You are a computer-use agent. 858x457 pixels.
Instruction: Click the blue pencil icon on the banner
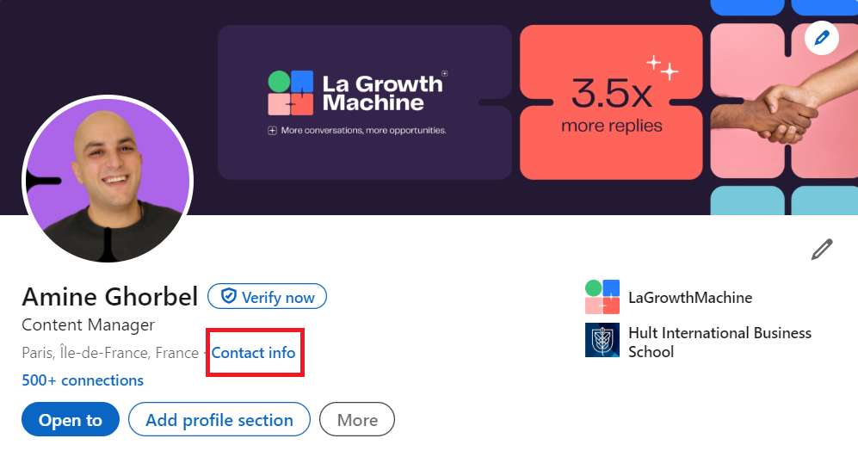click(x=822, y=38)
